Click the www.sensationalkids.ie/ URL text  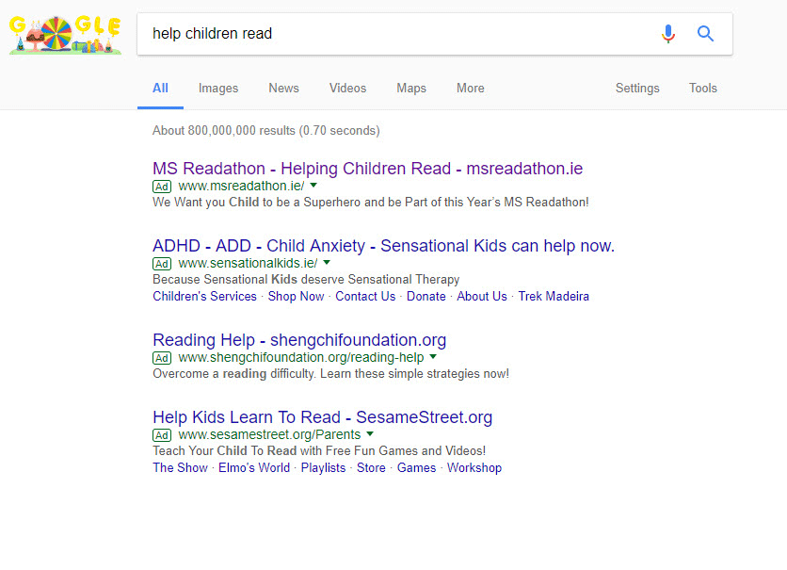[248, 263]
